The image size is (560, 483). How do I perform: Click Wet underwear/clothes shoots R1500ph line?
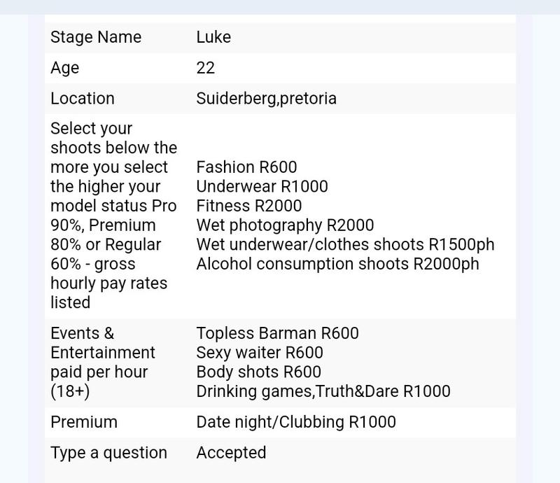click(x=345, y=245)
